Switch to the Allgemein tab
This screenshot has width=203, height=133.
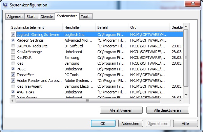(x=15, y=17)
